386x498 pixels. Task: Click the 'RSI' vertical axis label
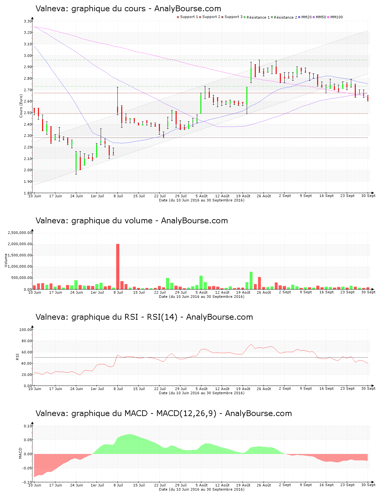18,356
